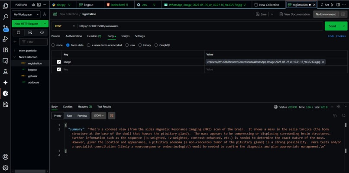The height and width of the screenshot is (173, 349).
Task: Select the Postman icon in activity bar
Action: coord(5,93)
